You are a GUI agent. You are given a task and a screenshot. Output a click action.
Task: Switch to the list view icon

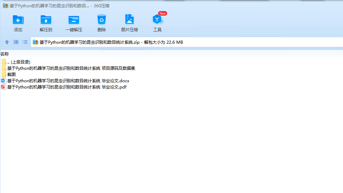coord(25,42)
